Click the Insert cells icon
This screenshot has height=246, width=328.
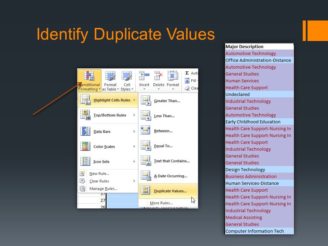[144, 76]
